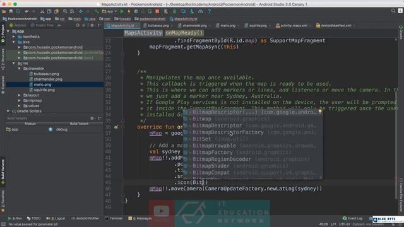Expand the layout folder
Viewport: 404px width, 227px height.
pyautogui.click(x=19, y=95)
